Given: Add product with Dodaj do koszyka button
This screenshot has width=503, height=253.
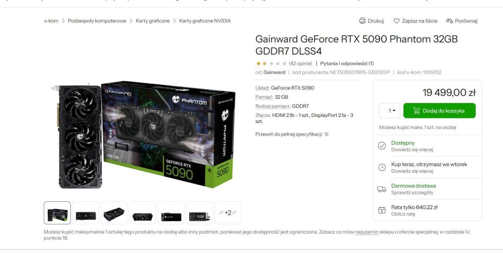Looking at the screenshot, I should [x=440, y=110].
